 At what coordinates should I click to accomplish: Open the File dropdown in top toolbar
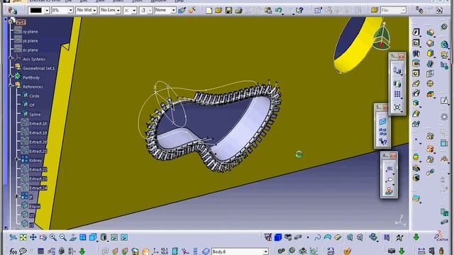point(403,11)
